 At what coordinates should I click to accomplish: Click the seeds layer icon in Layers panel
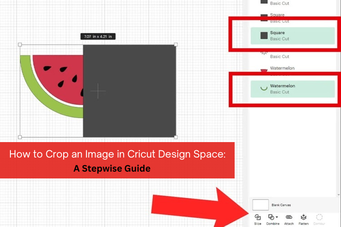[263, 53]
